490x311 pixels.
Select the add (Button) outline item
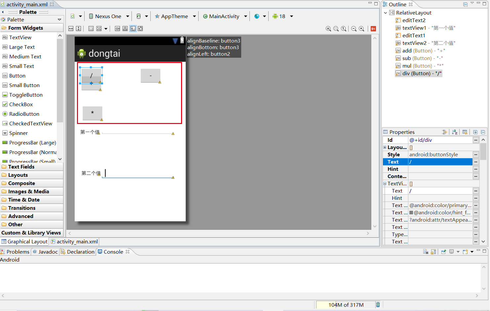point(420,50)
